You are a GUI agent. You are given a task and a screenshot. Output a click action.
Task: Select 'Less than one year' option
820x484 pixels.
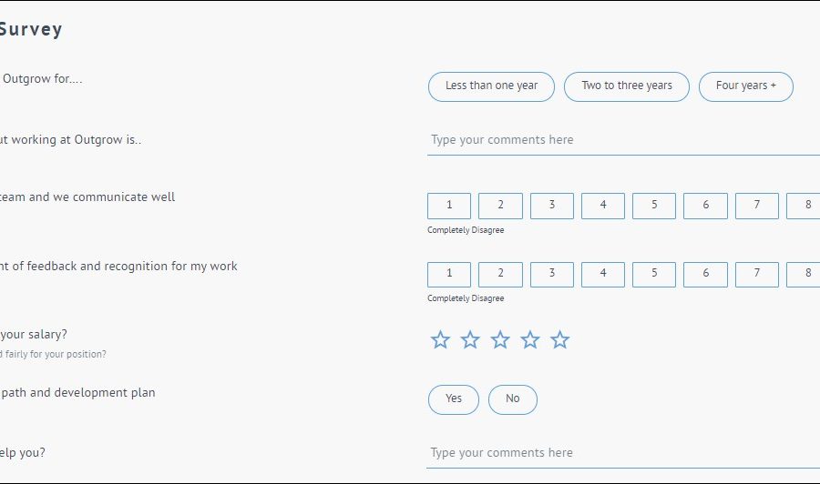pos(491,86)
